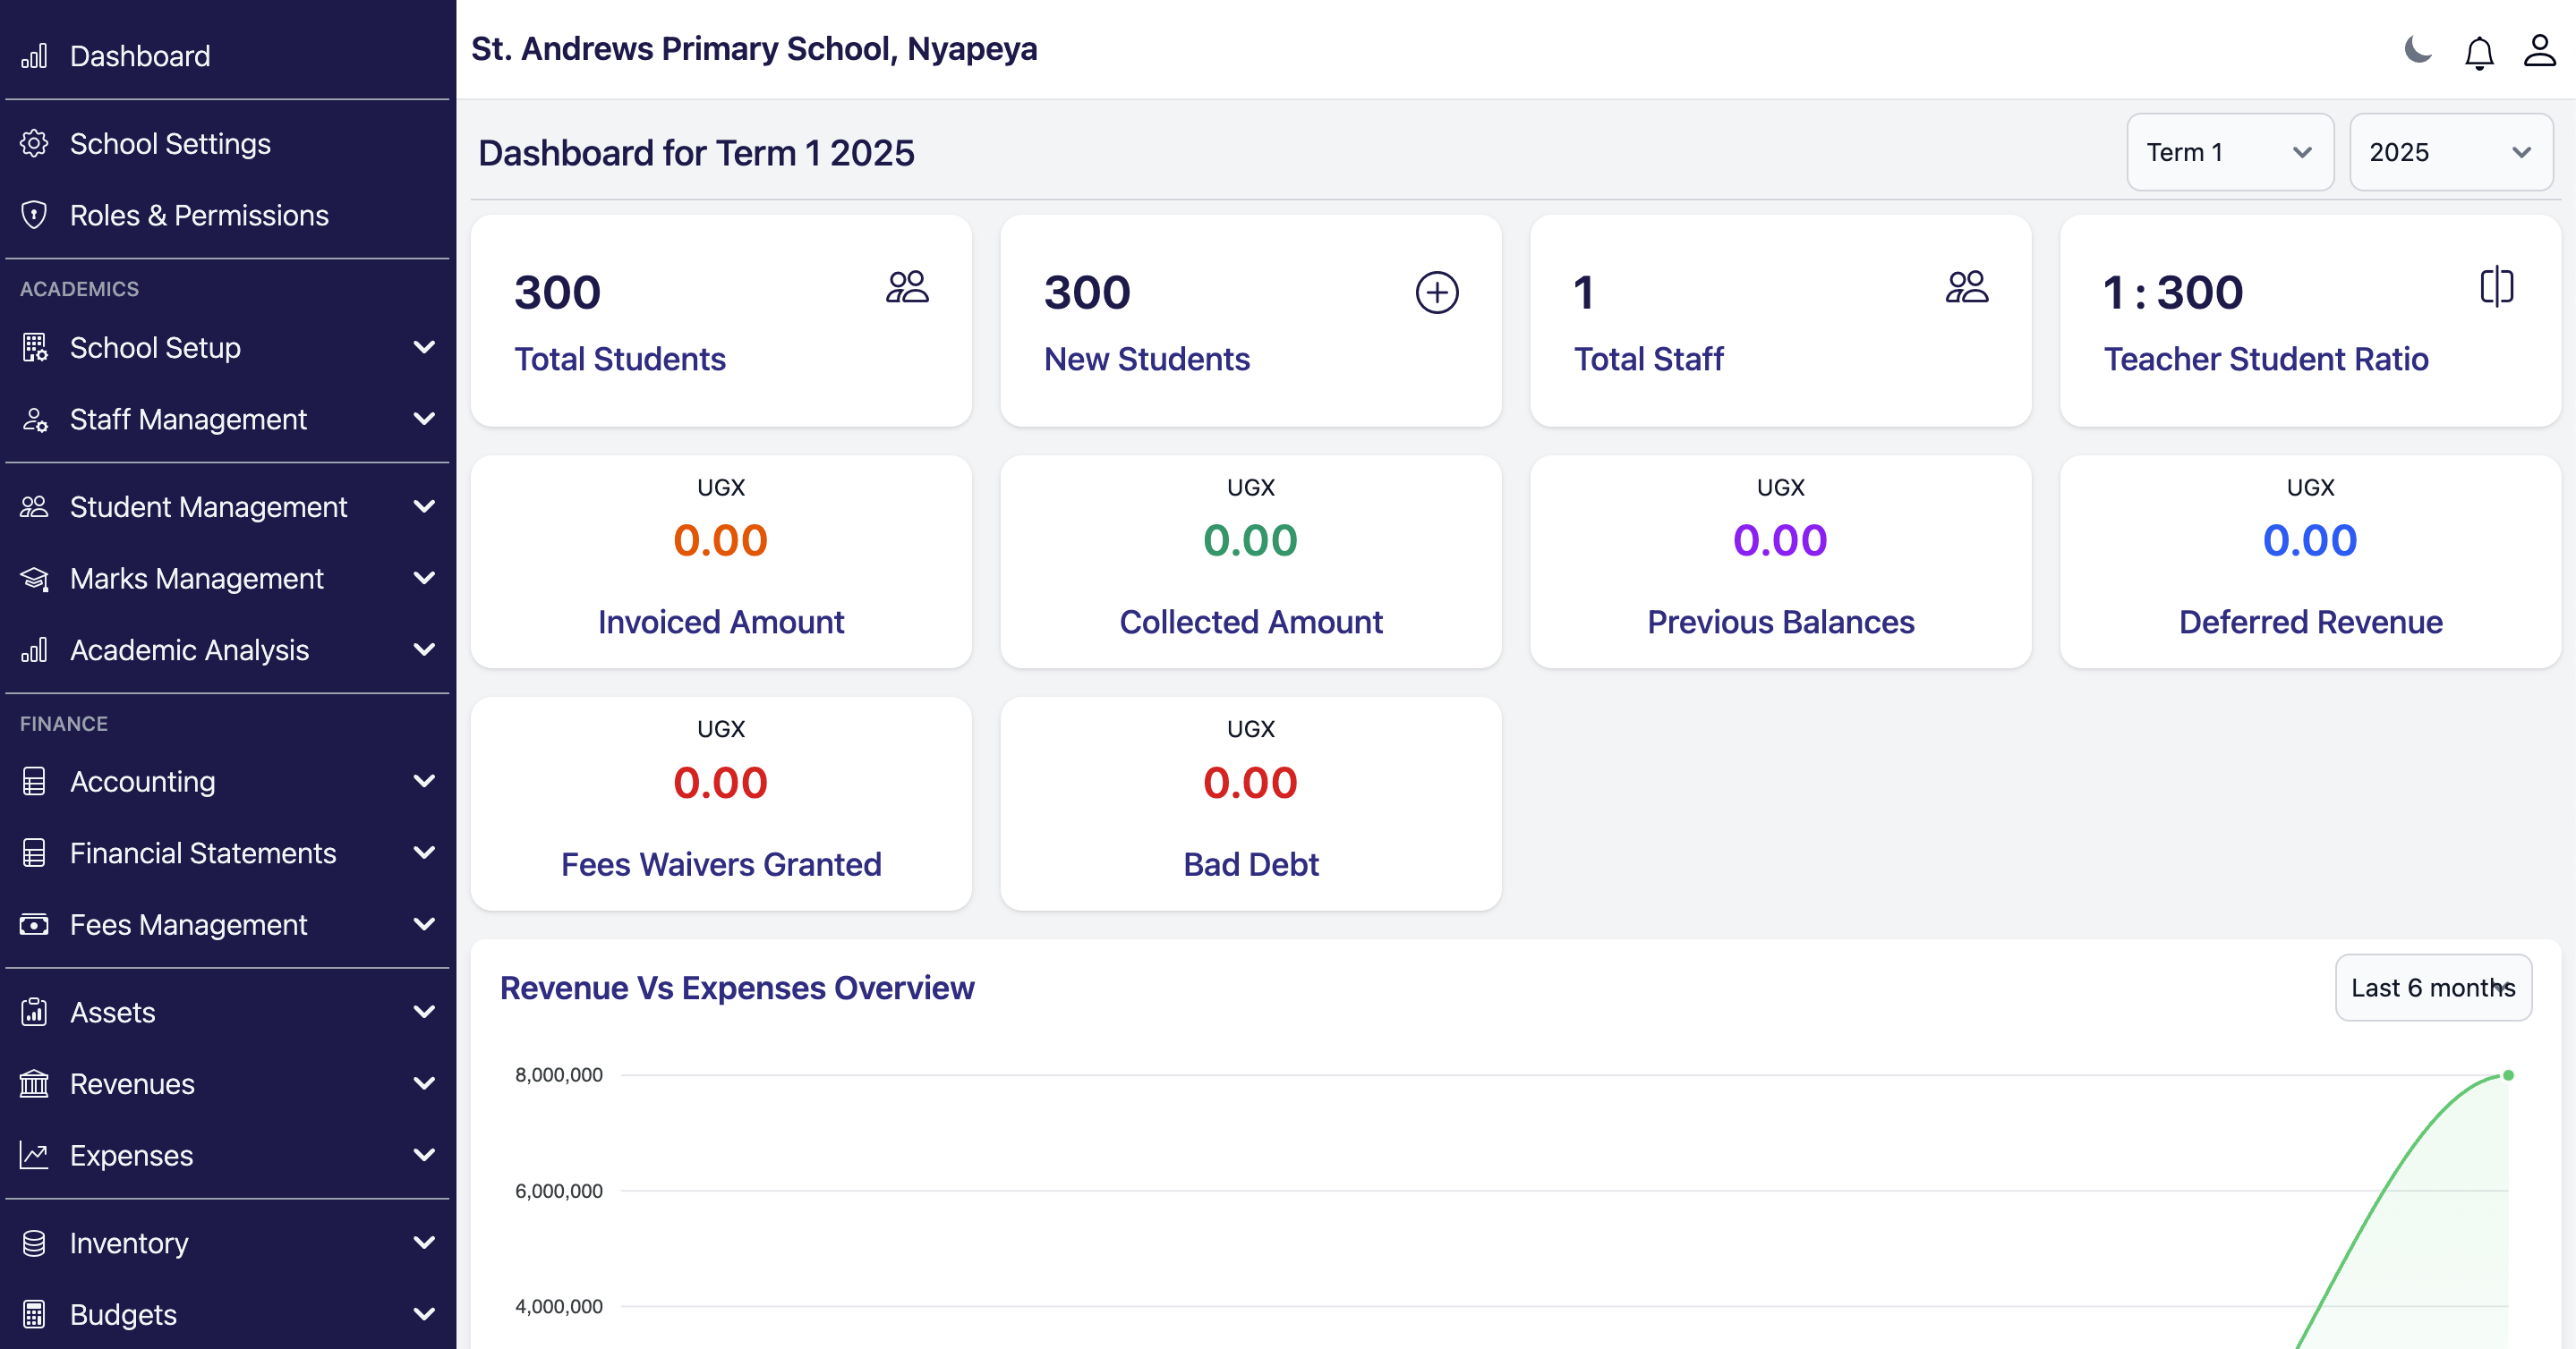Click the Student Management people icon

(34, 507)
